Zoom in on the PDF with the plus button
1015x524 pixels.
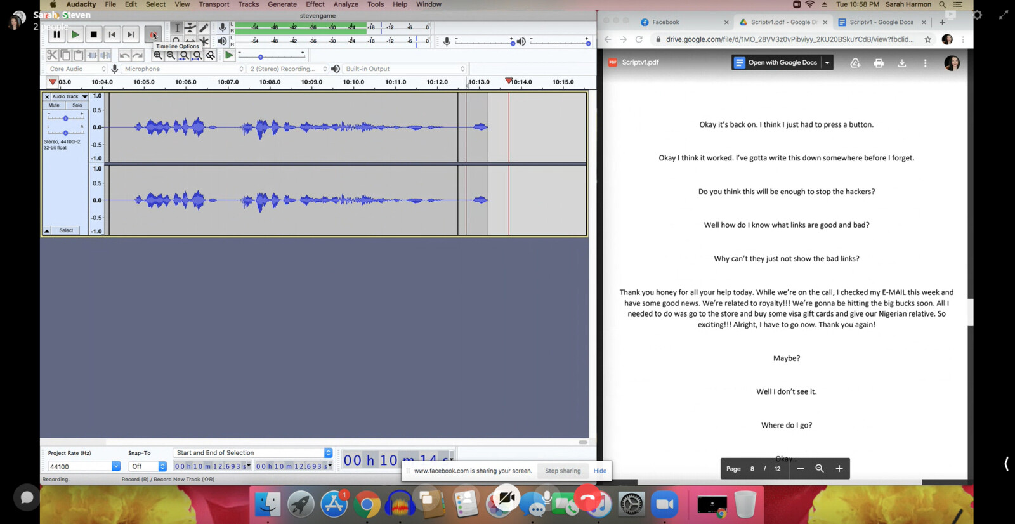tap(839, 468)
